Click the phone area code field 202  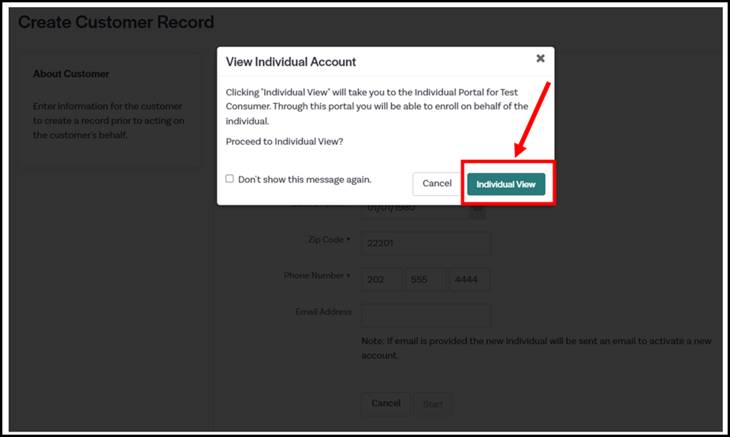[x=382, y=280]
